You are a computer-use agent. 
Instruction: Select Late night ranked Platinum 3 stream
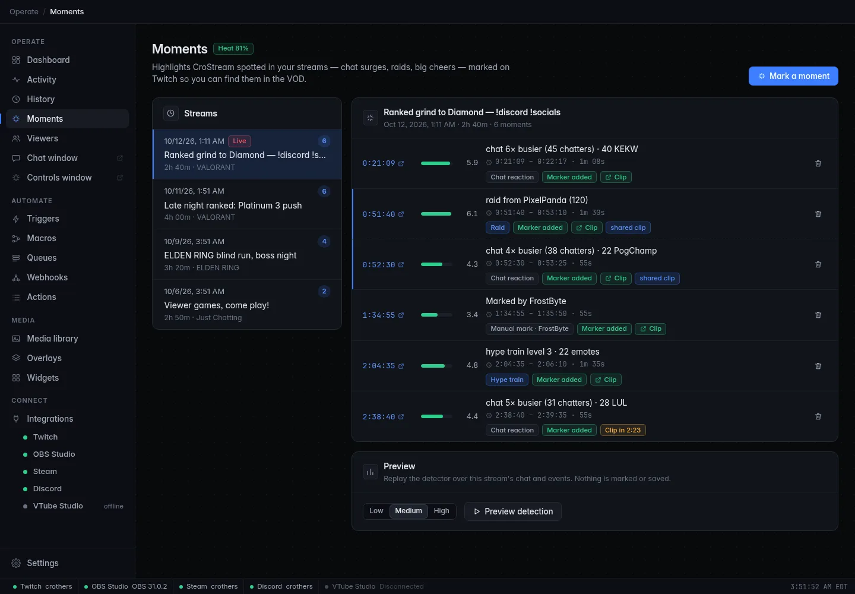(247, 204)
